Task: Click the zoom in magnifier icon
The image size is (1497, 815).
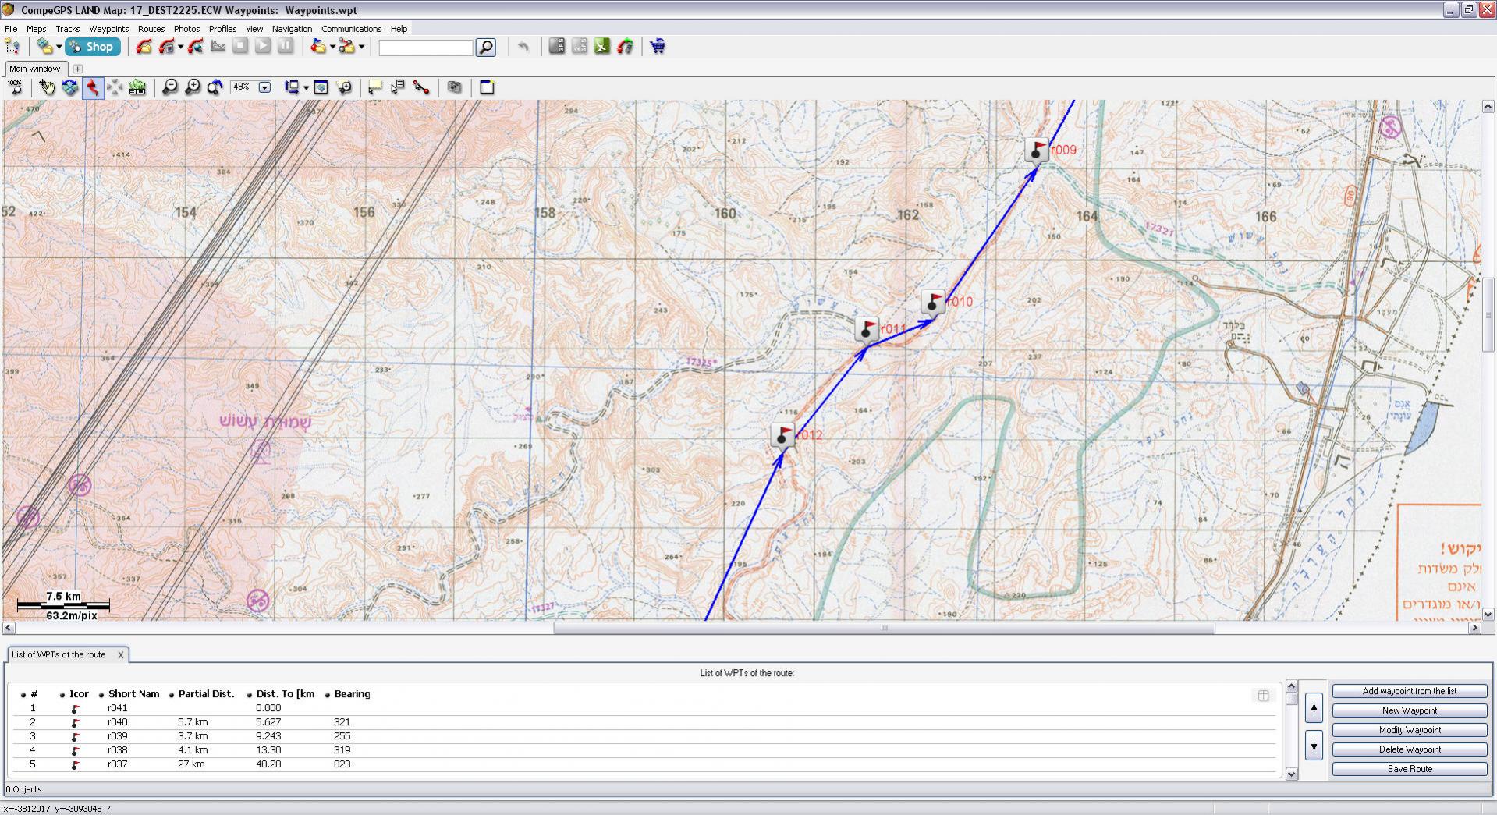Action: pos(192,87)
